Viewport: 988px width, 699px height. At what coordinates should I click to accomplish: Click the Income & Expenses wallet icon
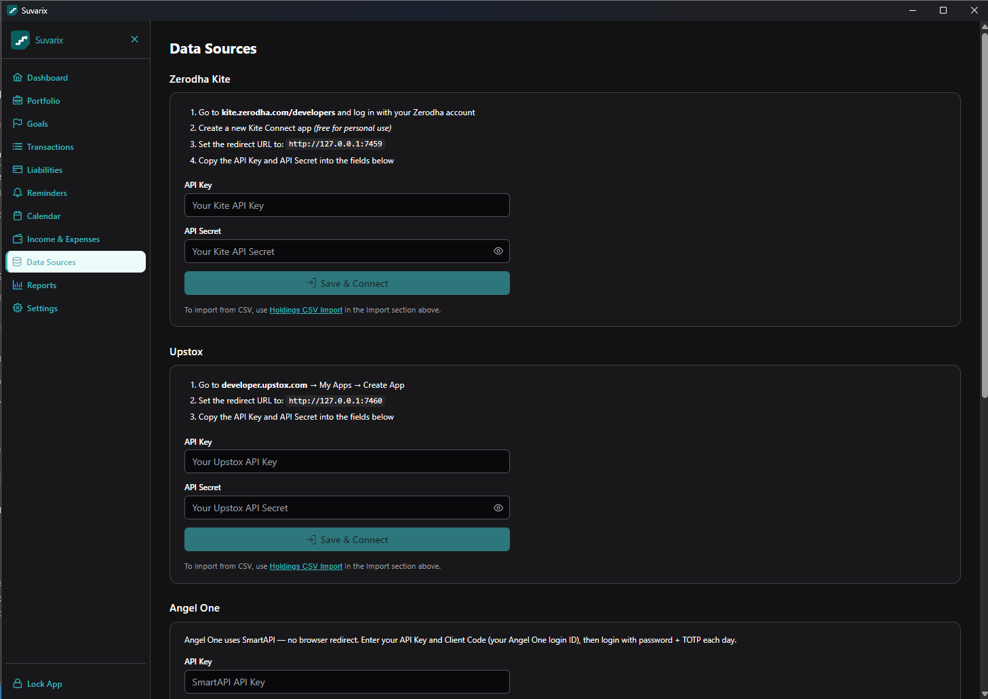18,239
